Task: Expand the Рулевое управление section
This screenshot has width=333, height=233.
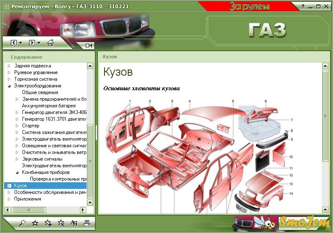Action: [9, 72]
